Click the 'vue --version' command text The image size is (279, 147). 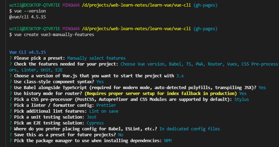[x=30, y=11]
